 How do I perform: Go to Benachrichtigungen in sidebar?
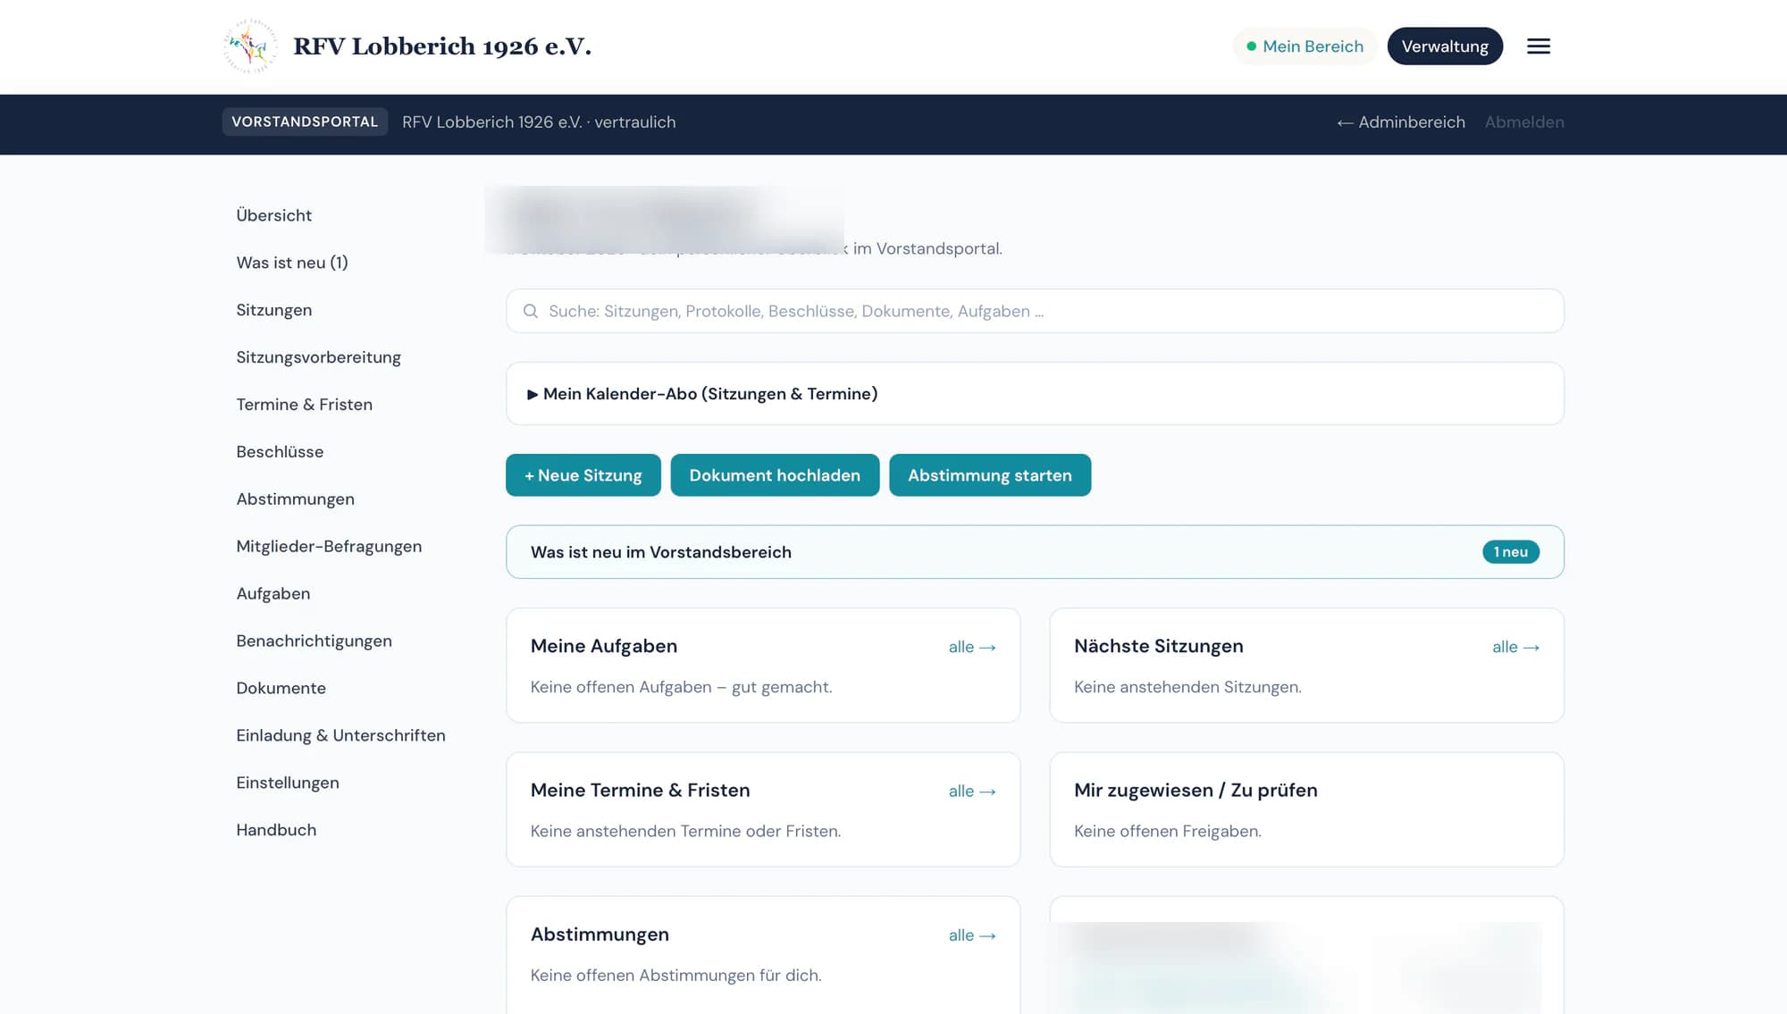click(314, 641)
